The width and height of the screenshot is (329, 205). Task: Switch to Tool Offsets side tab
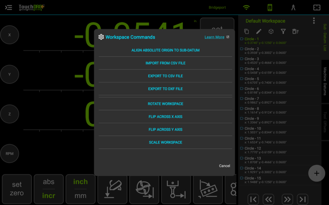(x=325, y=122)
